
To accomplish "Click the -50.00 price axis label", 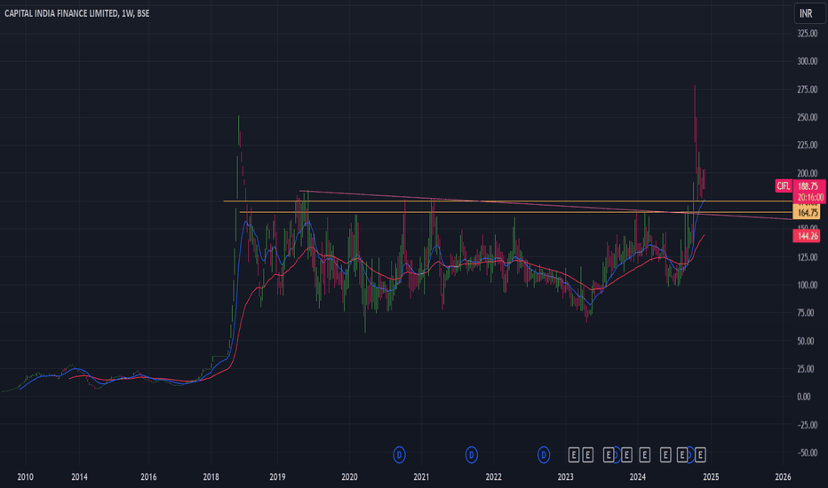I will click(x=808, y=453).
